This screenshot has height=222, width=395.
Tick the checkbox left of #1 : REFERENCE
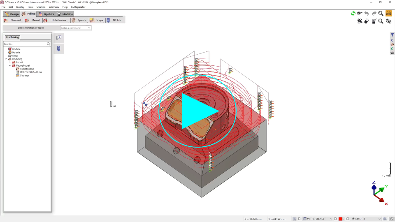pyautogui.click(x=300, y=219)
